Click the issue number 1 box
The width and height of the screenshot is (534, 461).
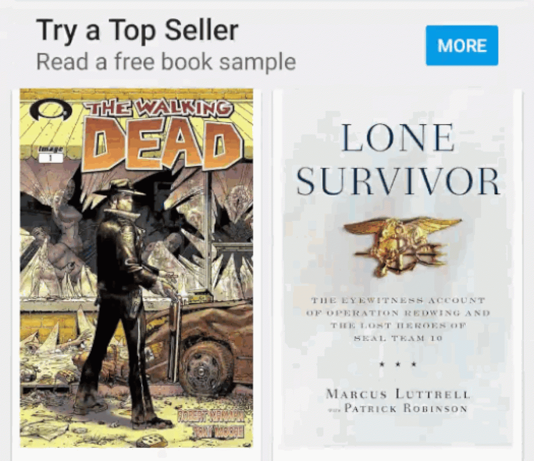point(51,157)
